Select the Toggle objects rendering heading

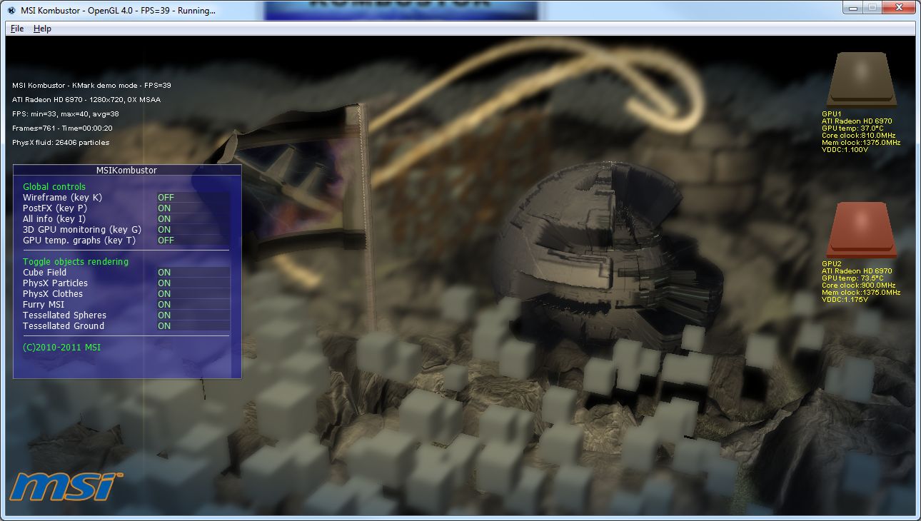coord(76,262)
